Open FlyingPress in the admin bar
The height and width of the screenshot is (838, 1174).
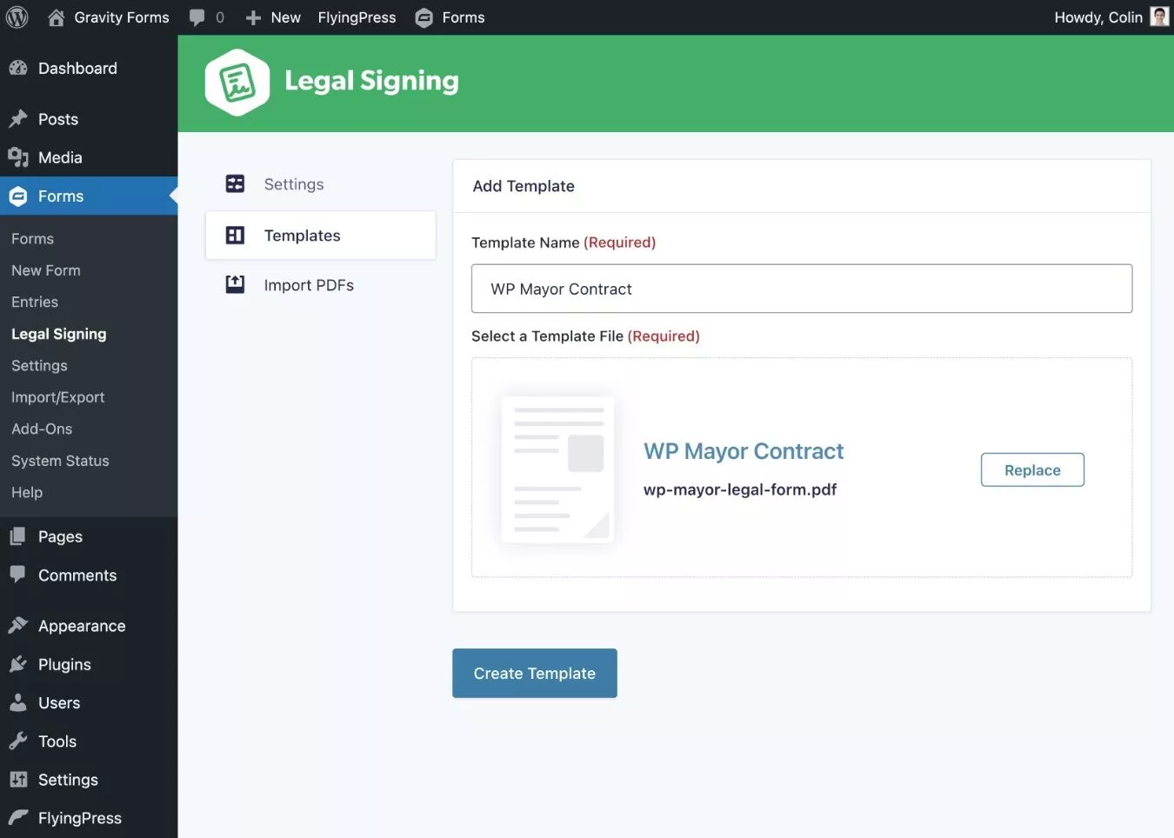click(x=357, y=17)
